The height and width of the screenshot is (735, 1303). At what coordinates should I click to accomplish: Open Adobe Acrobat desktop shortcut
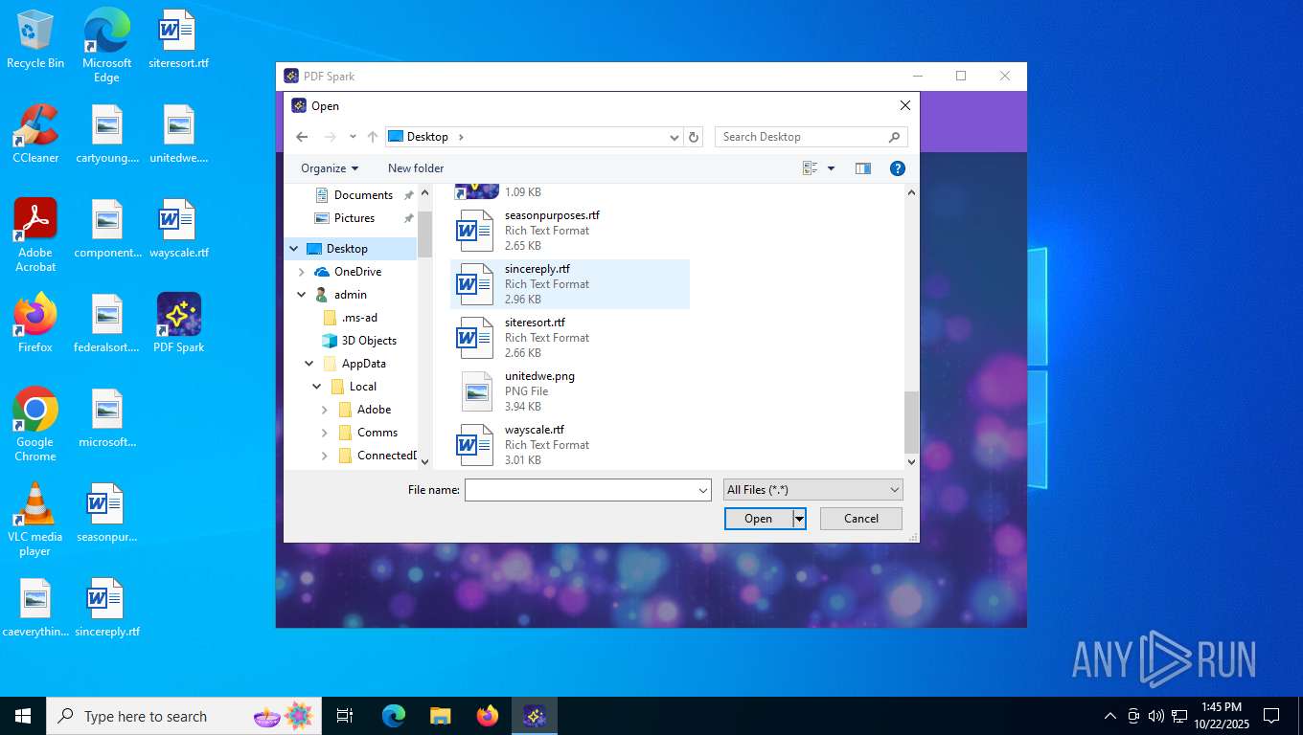coord(35,235)
